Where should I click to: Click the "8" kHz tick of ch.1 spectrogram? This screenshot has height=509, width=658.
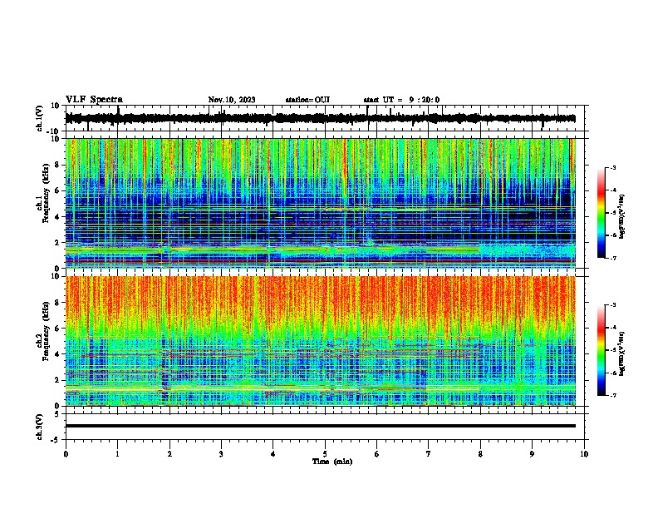[x=57, y=165]
